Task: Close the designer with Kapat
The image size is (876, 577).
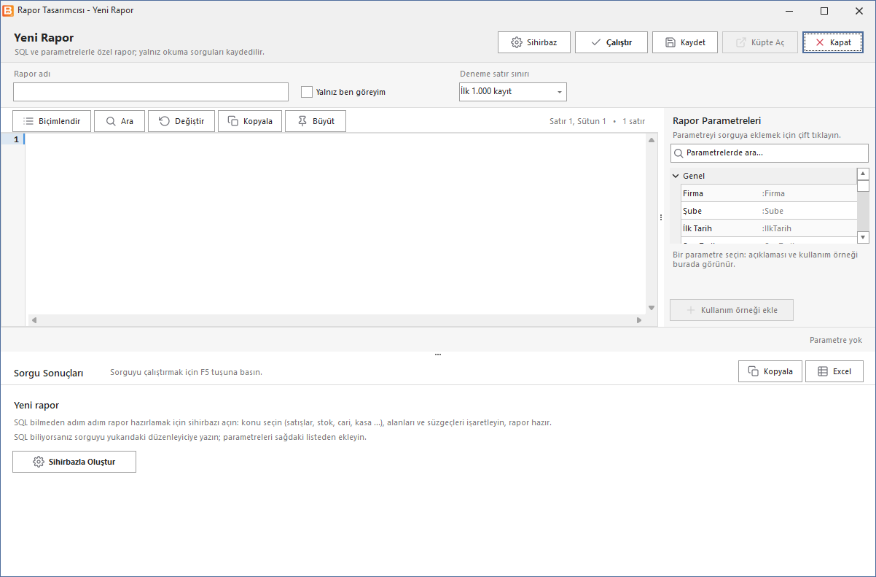Action: pyautogui.click(x=832, y=42)
